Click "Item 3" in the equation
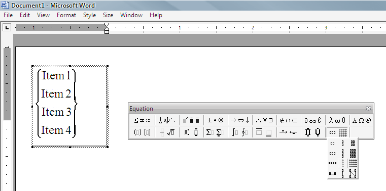 56,112
